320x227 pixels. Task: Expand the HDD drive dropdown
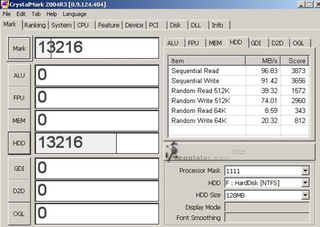click(x=305, y=183)
